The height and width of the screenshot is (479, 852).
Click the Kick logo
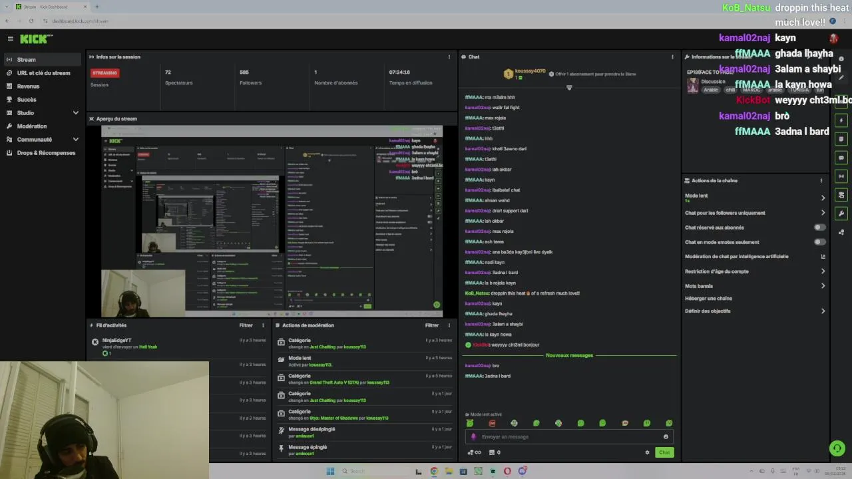click(x=36, y=39)
